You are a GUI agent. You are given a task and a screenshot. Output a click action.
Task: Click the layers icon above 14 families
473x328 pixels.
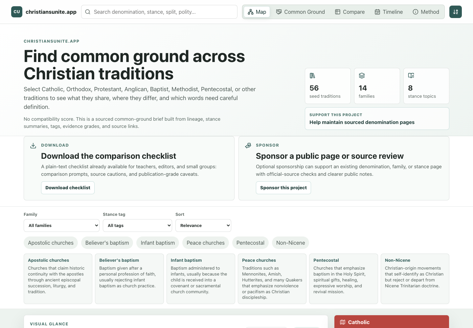click(x=362, y=76)
